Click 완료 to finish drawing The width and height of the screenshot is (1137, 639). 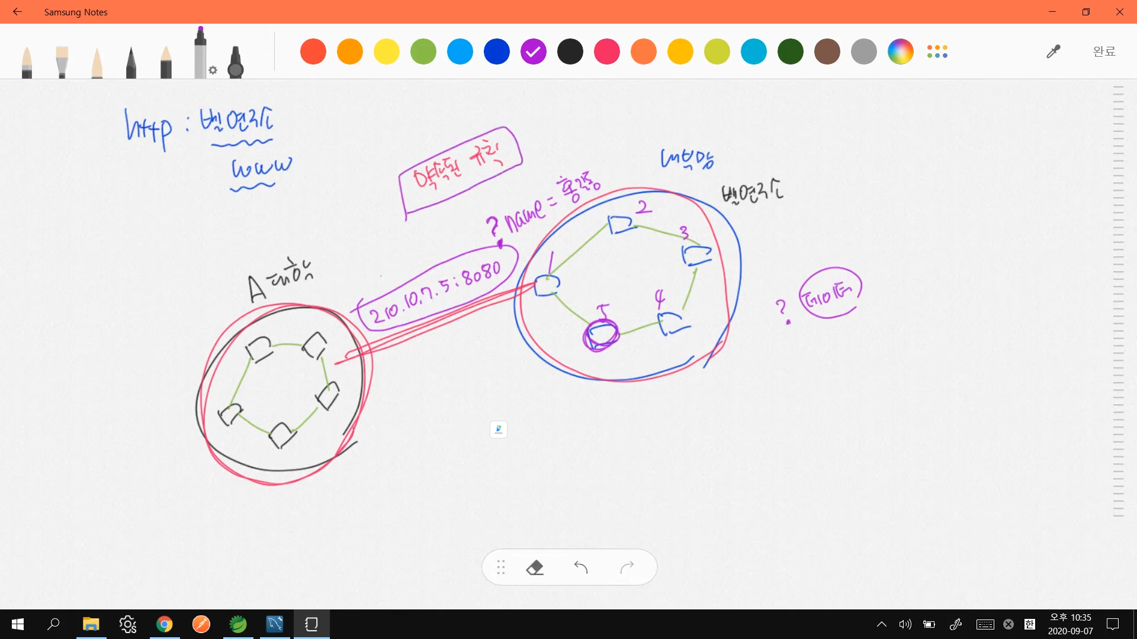1104,51
